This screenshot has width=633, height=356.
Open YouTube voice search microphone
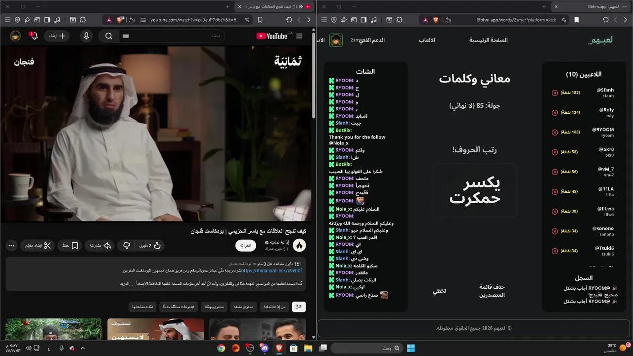[87, 36]
